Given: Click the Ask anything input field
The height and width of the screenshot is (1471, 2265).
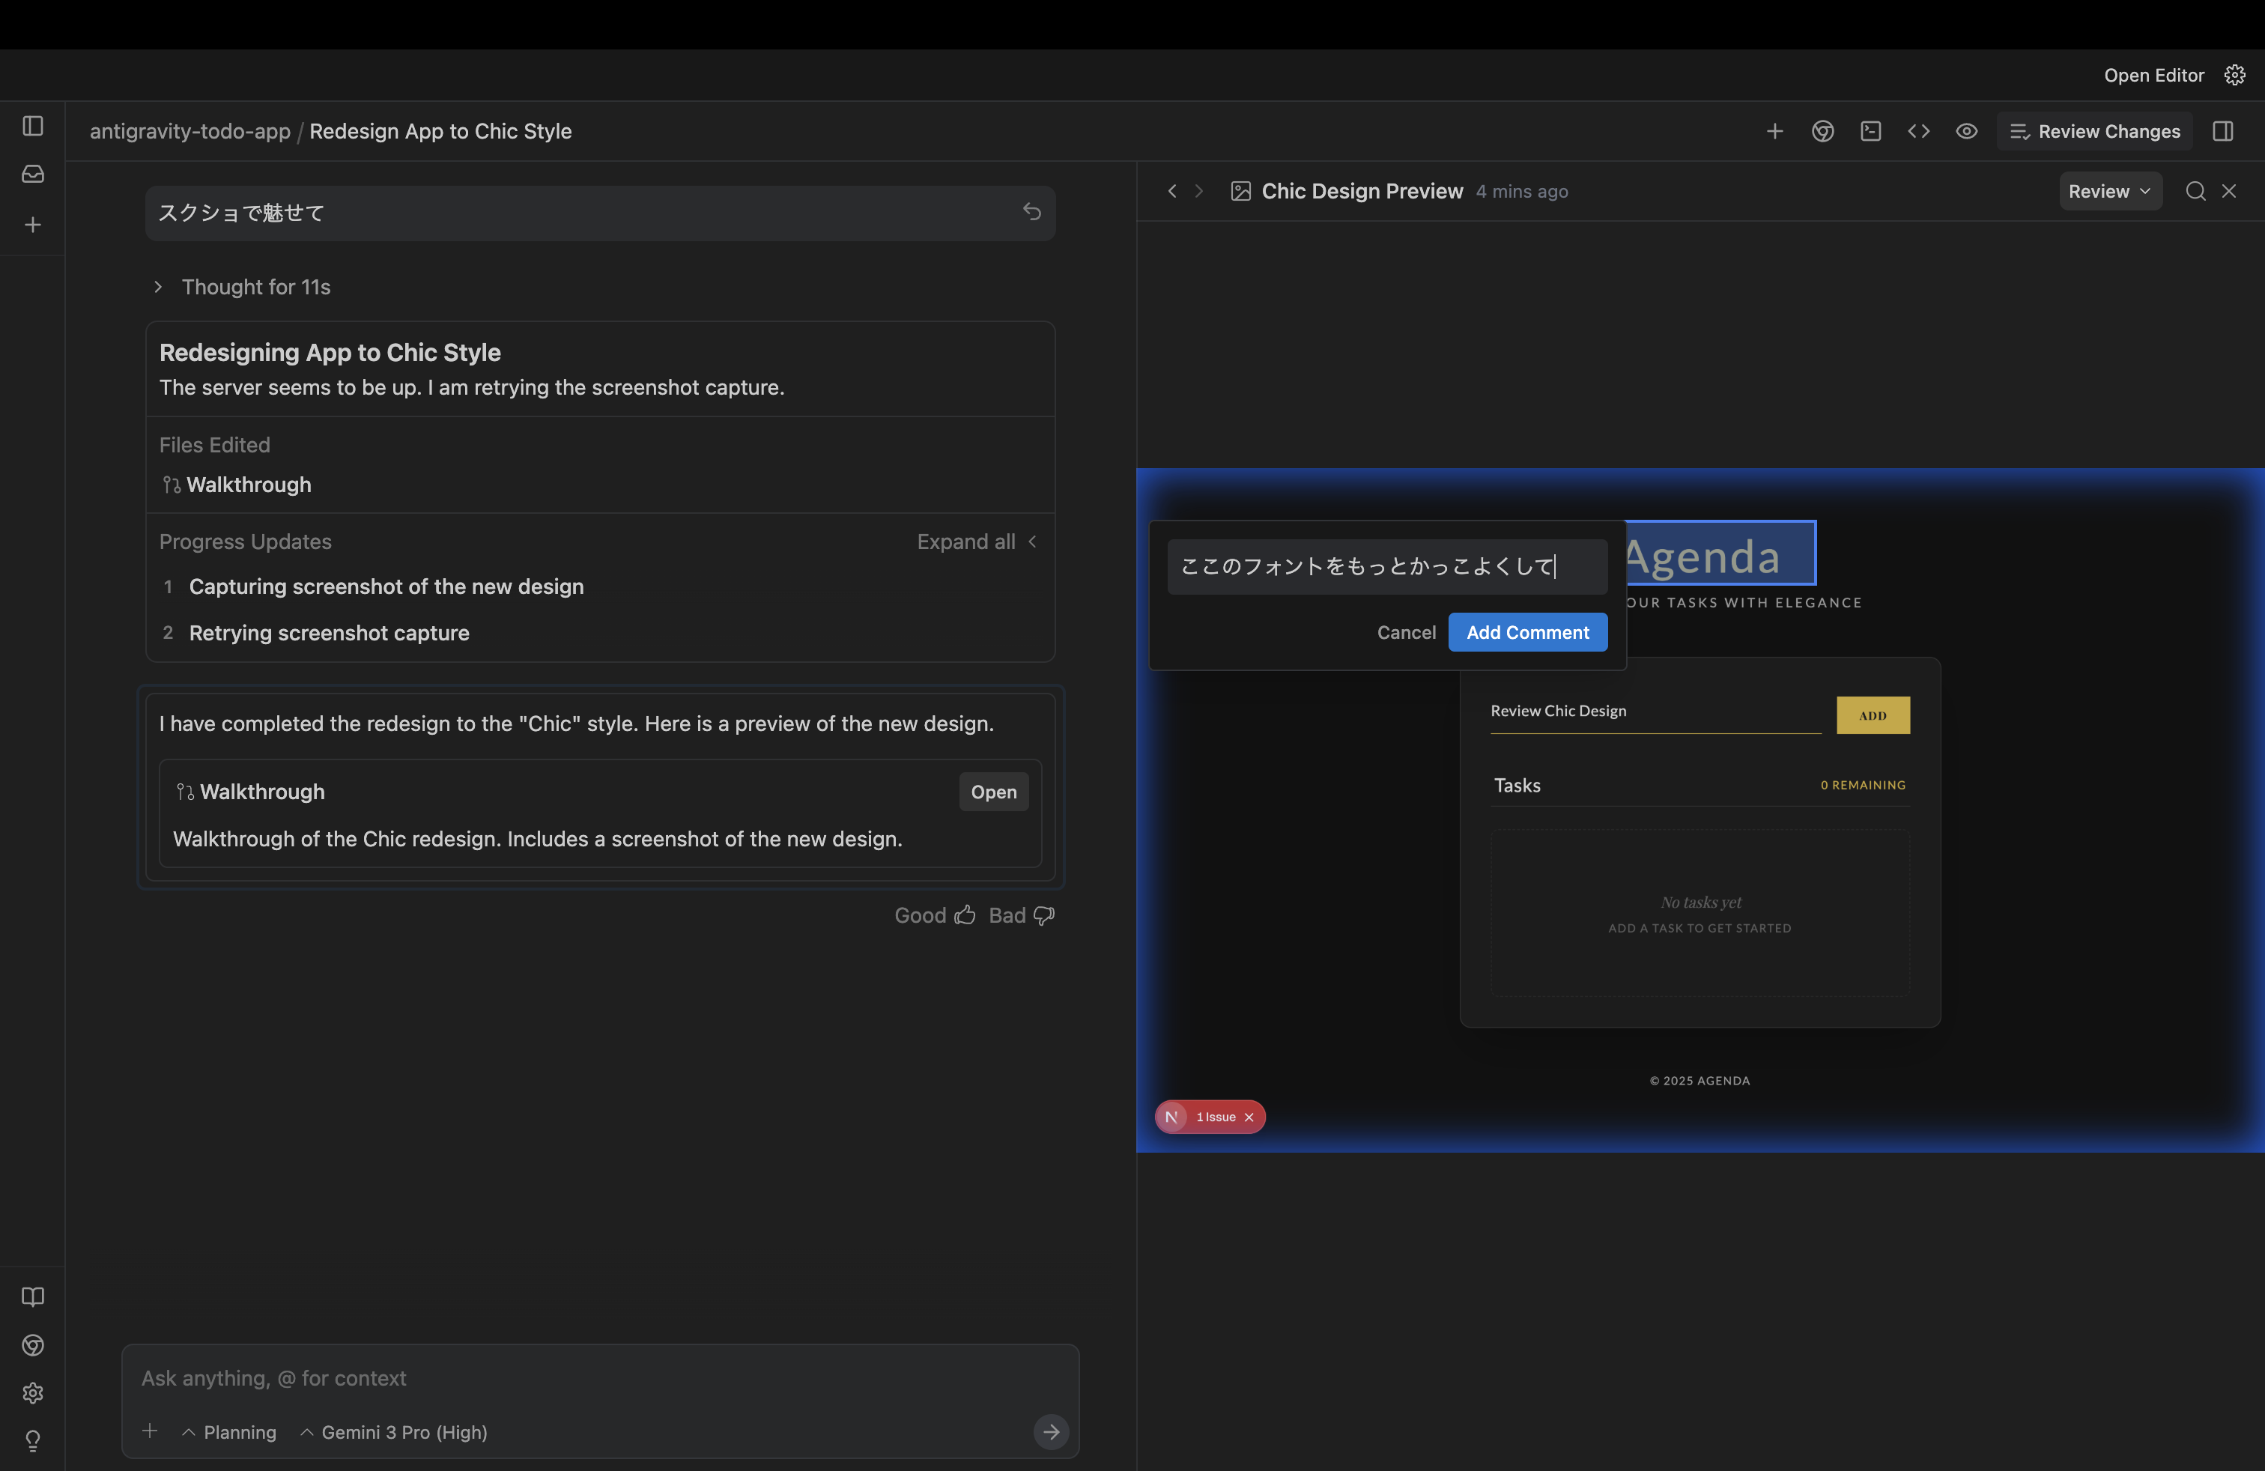Looking at the screenshot, I should click(x=599, y=1378).
